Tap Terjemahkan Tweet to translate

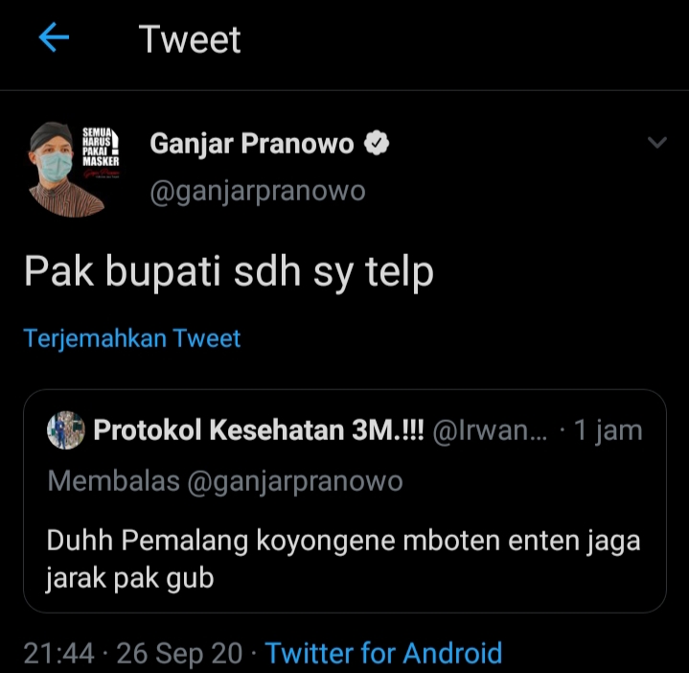tap(132, 338)
